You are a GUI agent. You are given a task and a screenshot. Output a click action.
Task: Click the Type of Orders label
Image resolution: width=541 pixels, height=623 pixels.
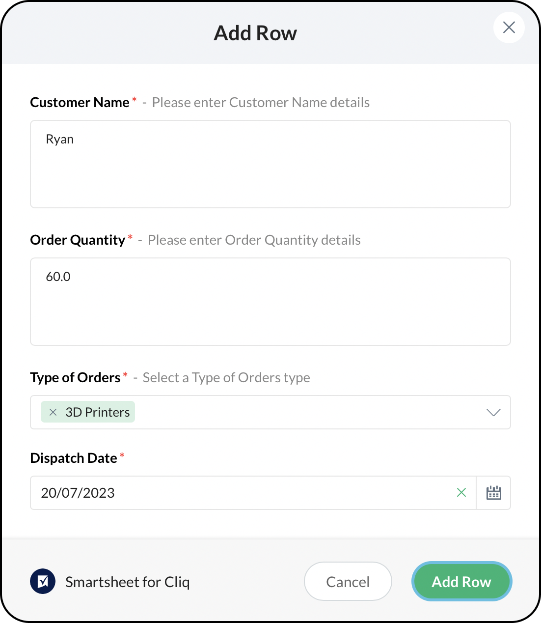tap(75, 377)
